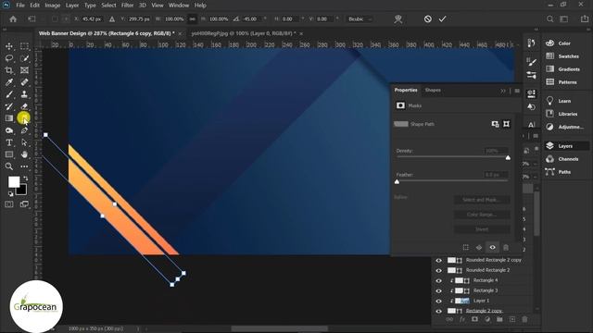The image size is (593, 333).
Task: Delete layer with Layers panel trash icon
Action: click(x=524, y=319)
